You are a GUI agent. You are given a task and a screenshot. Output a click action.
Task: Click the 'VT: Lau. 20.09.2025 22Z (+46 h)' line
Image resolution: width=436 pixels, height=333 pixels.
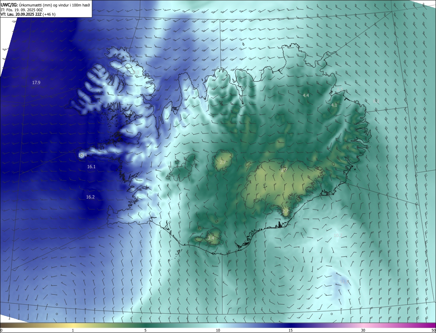click(28, 14)
